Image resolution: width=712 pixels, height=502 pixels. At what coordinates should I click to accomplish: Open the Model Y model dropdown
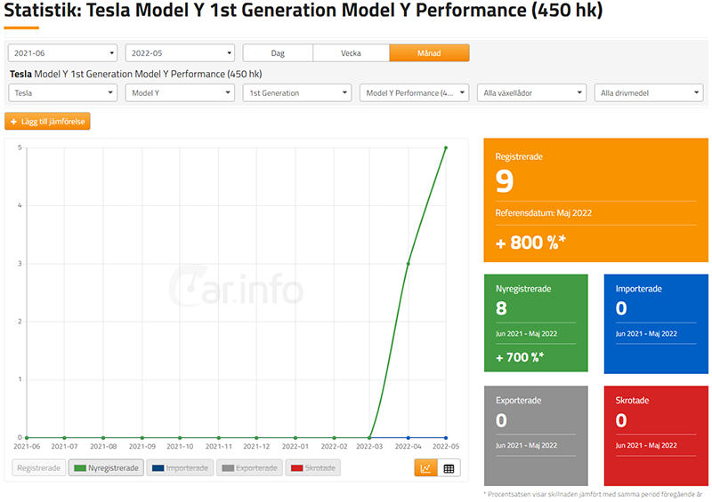(x=180, y=93)
